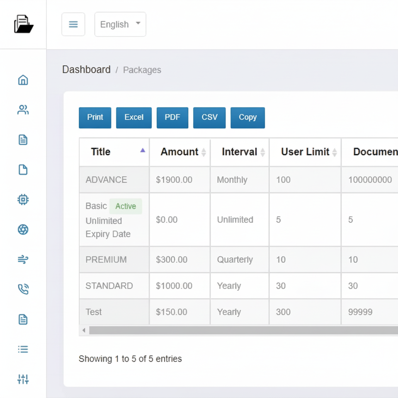Open the phone call sidebar icon
The image size is (398, 398).
point(23,289)
